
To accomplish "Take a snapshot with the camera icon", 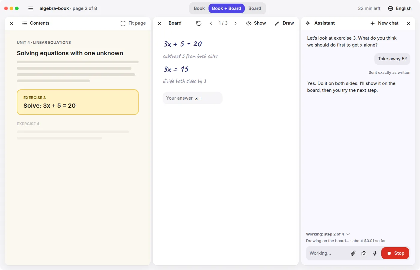I will click(x=364, y=253).
